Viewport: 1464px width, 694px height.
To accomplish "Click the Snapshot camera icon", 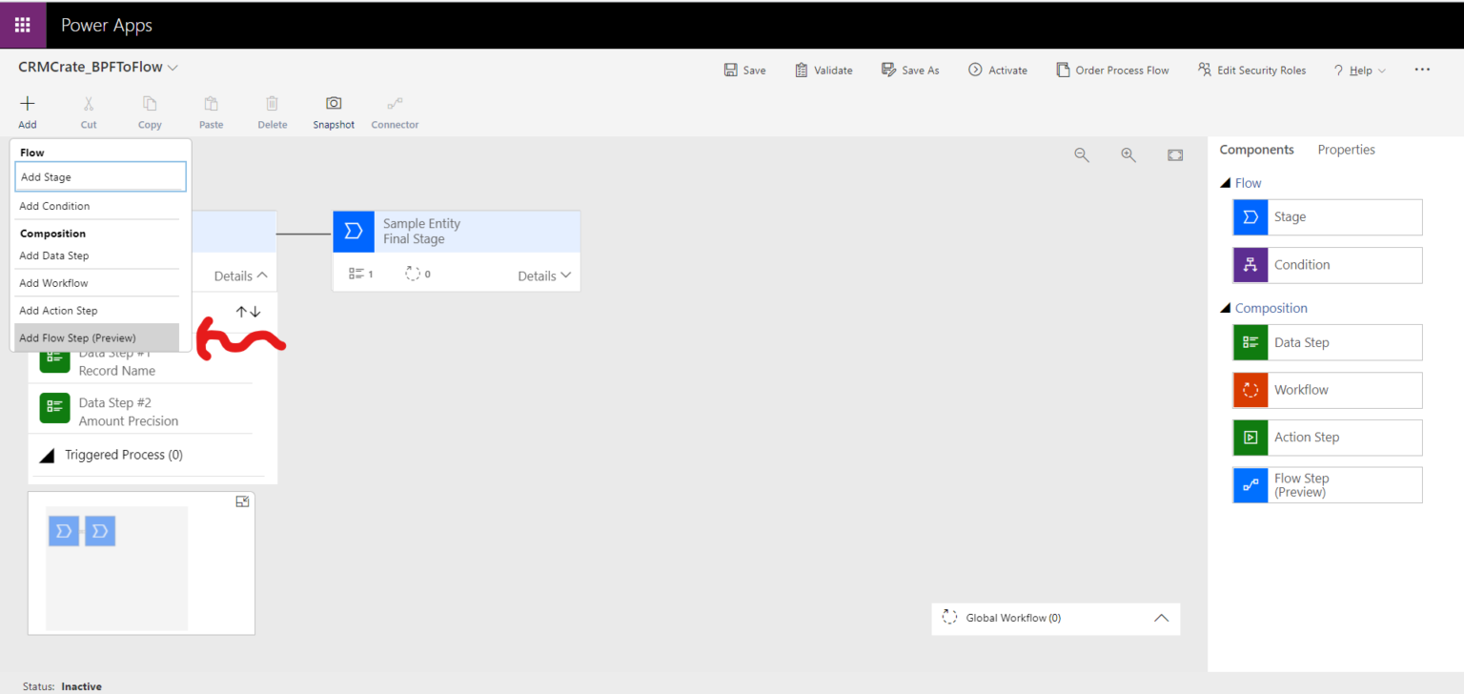I will point(334,104).
